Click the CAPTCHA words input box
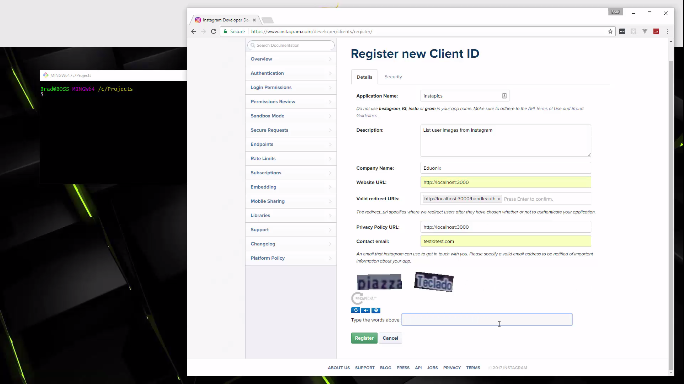 487,320
